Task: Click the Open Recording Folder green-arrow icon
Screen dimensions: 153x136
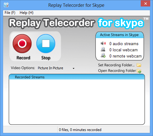Action: [x=139, y=71]
